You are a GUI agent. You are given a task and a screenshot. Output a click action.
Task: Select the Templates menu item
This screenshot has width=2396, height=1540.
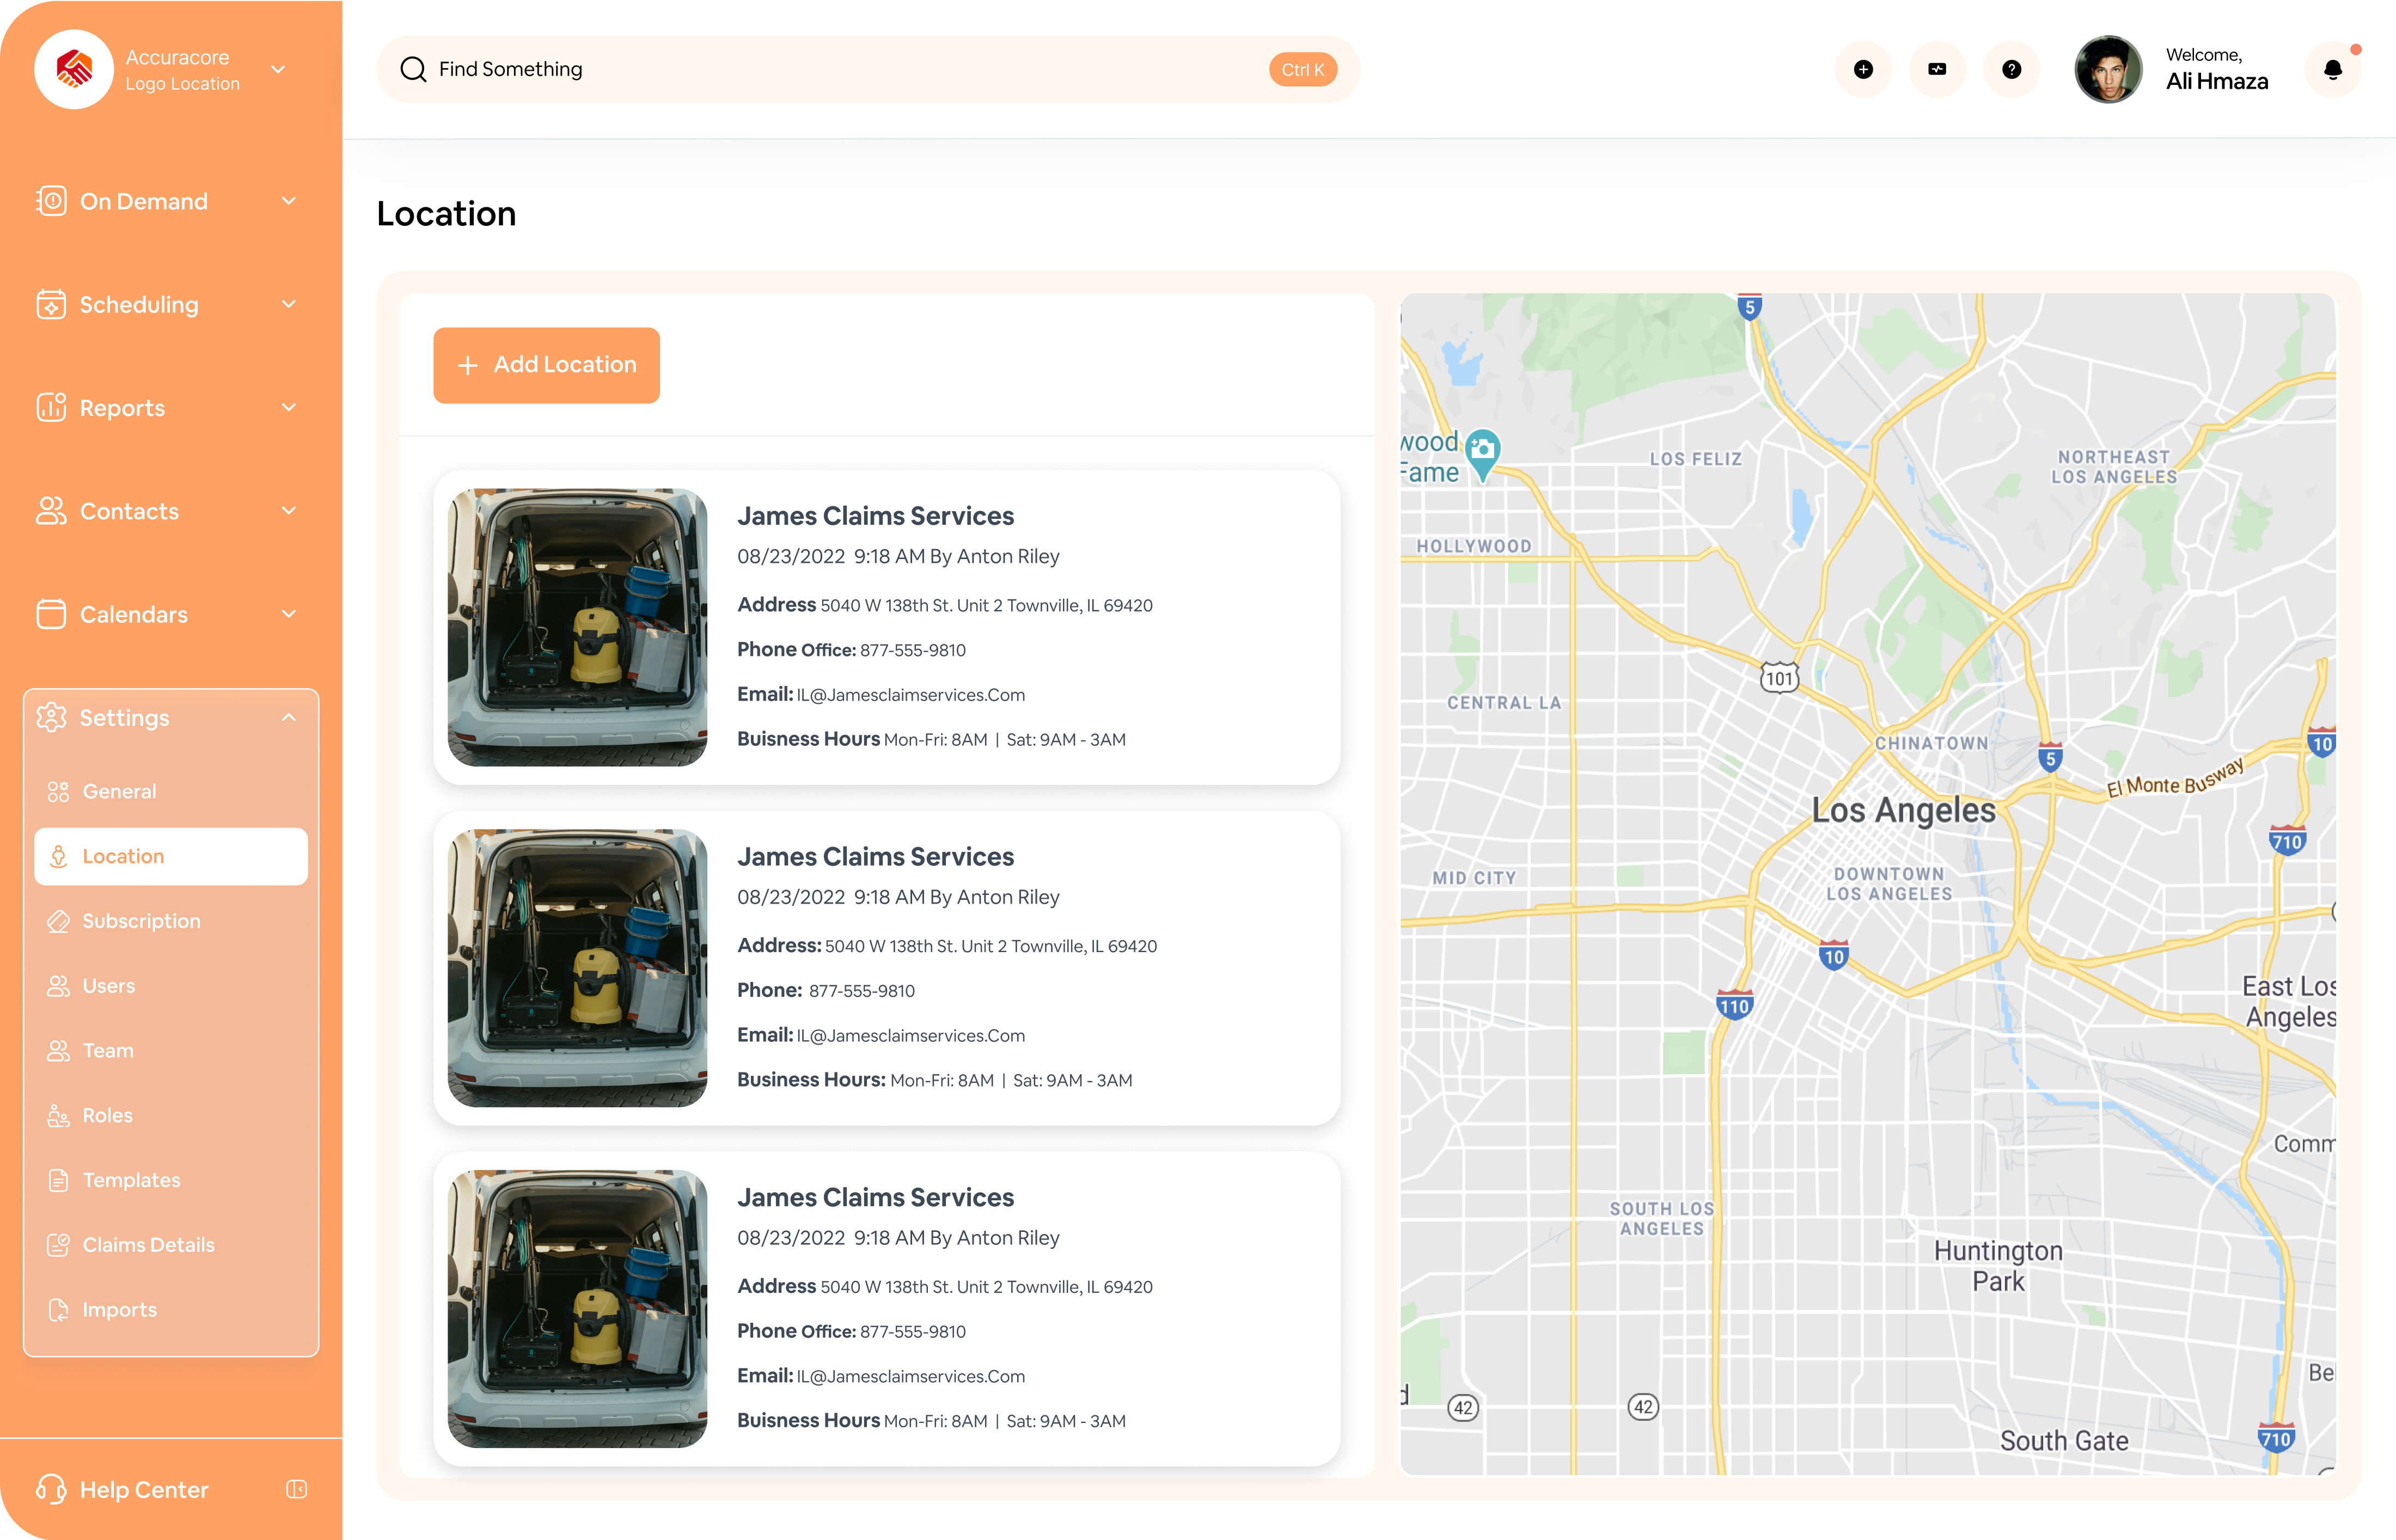[x=131, y=1180]
